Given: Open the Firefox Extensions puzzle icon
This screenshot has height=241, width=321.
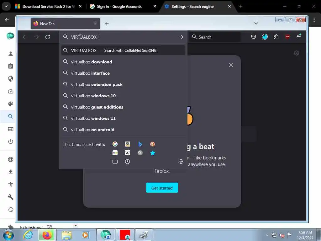Looking at the screenshot, I should pyautogui.click(x=276, y=37).
